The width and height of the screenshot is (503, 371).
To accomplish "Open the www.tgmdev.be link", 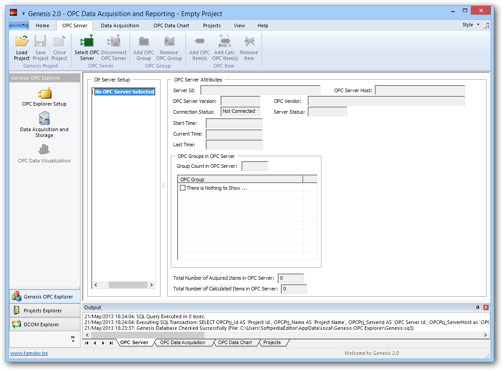I will pos(29,354).
